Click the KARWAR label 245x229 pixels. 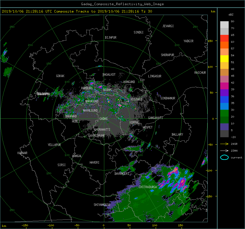(x=22, y=153)
